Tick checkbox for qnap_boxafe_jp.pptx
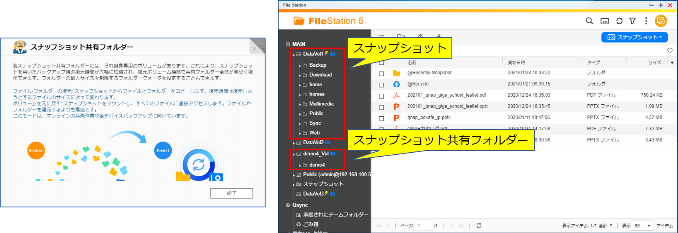This screenshot has width=678, height=233. point(381,118)
